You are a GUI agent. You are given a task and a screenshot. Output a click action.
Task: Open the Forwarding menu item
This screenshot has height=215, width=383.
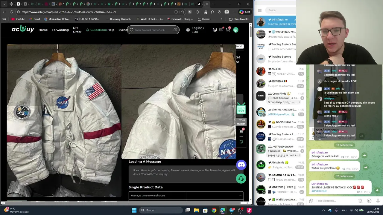(60, 30)
